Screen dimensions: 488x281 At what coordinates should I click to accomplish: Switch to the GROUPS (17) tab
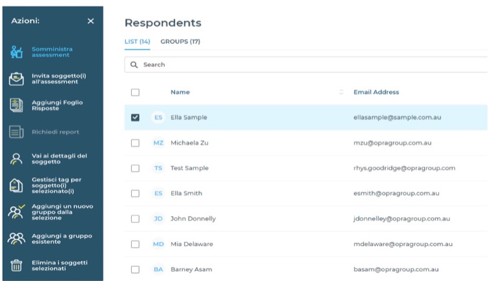(180, 42)
